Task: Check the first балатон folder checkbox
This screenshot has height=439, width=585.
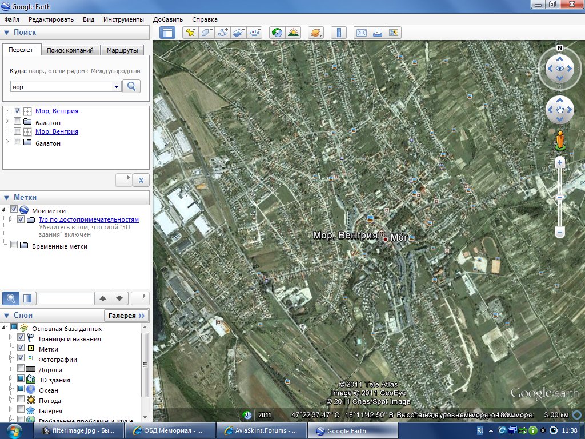Action: pyautogui.click(x=17, y=121)
